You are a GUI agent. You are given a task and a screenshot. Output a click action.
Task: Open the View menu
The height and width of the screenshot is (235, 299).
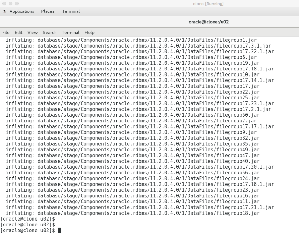click(x=33, y=32)
